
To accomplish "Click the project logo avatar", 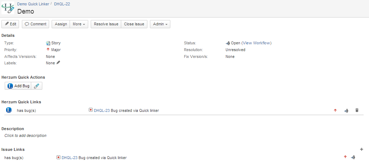I will 8,8.
